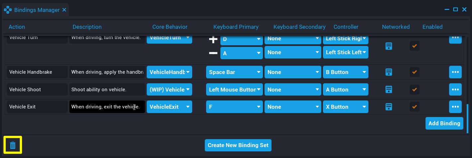Image resolution: width=472 pixels, height=158 pixels.
Task: Uncheck Enabled for Vehicle Shoot binding
Action: pos(414,89)
